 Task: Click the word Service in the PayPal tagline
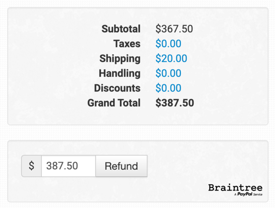point(257,195)
